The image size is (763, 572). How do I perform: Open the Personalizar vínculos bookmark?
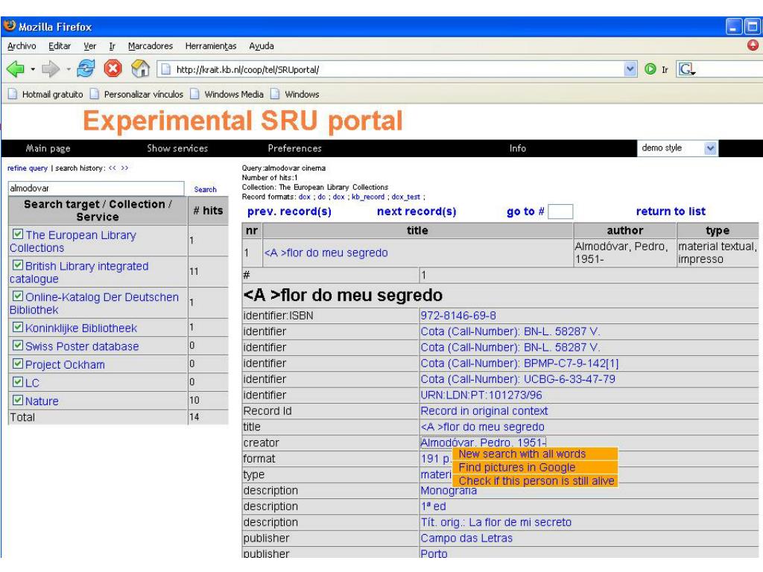pyautogui.click(x=137, y=95)
